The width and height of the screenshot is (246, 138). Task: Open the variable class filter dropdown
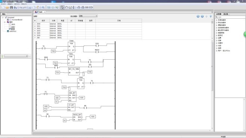(88, 16)
